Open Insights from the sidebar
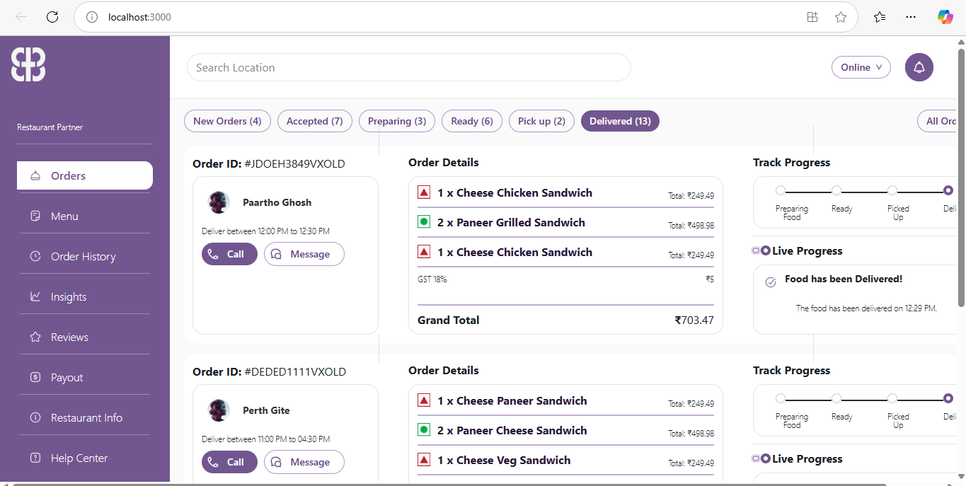 68,297
